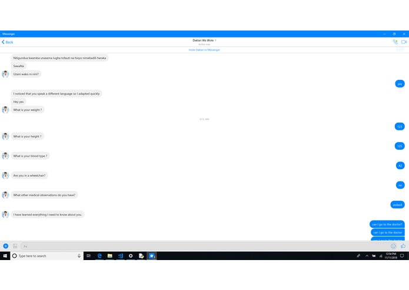
Task: Start a video call with Daktari
Action: click(404, 42)
